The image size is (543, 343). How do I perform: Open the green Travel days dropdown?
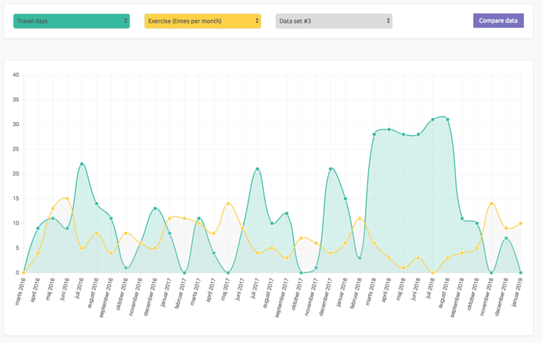click(71, 21)
